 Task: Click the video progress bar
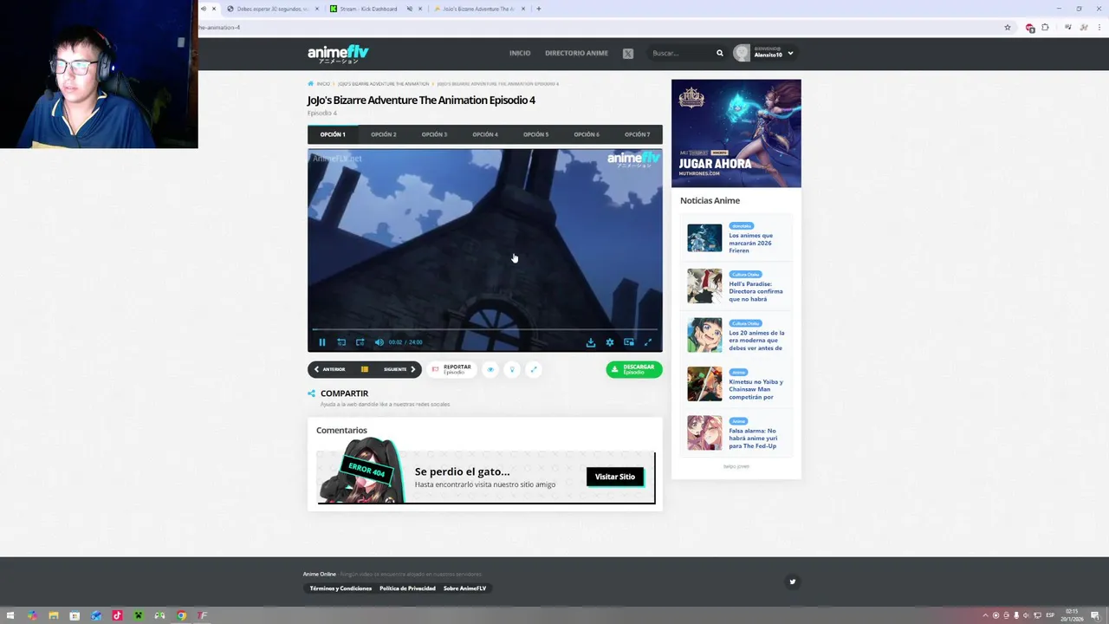[x=485, y=329]
